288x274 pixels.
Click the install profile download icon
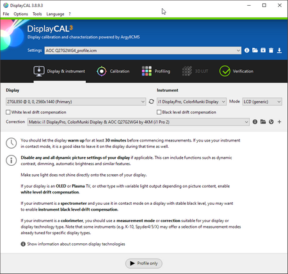(x=279, y=51)
